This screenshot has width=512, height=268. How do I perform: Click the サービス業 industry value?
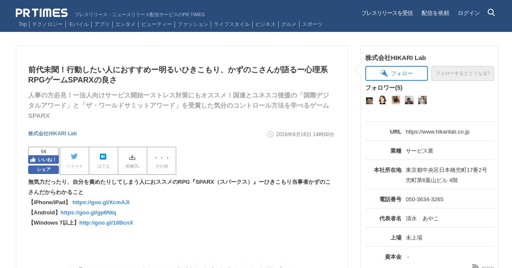(419, 151)
